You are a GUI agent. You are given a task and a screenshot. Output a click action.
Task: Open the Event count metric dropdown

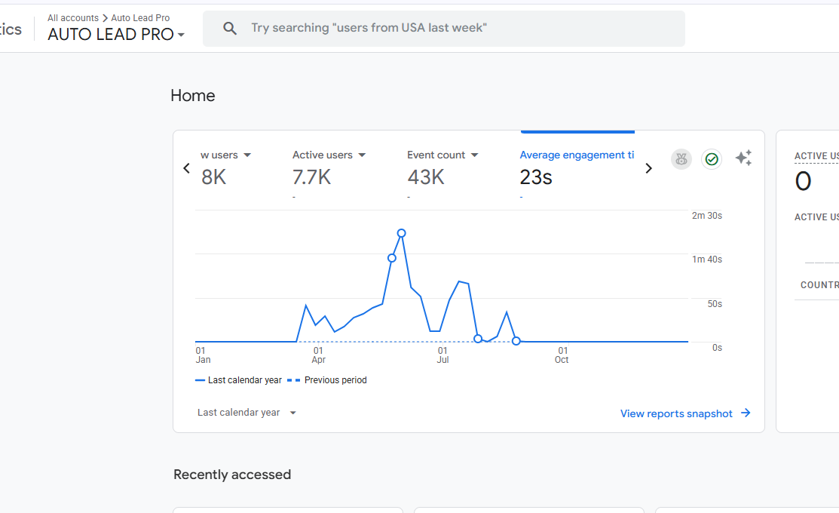tap(474, 155)
